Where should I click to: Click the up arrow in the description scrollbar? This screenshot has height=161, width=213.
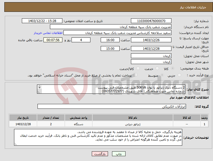coord(39,86)
